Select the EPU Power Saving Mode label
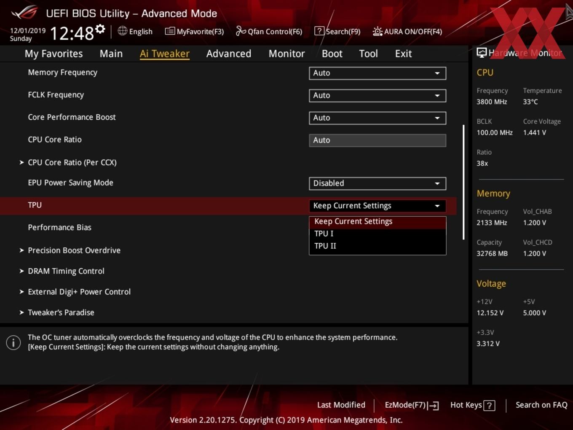 tap(70, 183)
